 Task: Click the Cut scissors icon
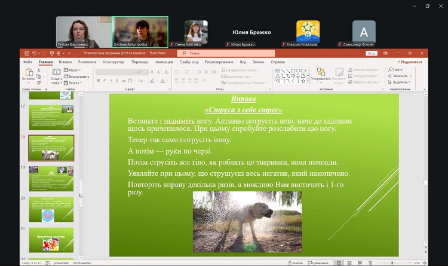click(39, 71)
